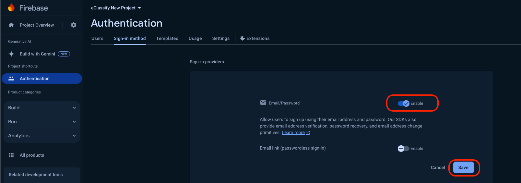Click the Extensions puzzle icon

click(242, 38)
